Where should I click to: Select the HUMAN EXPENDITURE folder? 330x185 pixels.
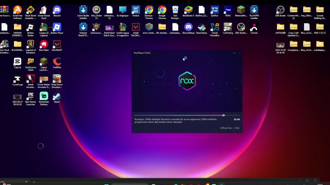pos(18,30)
